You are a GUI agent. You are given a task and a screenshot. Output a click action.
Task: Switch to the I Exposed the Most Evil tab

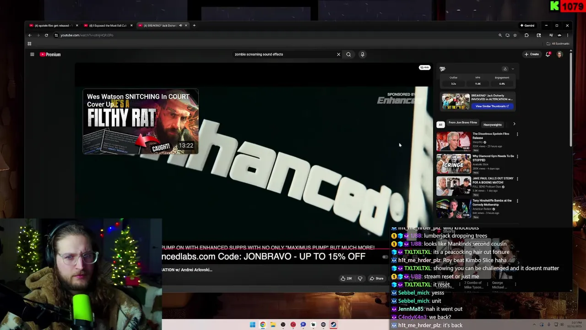coord(107,26)
